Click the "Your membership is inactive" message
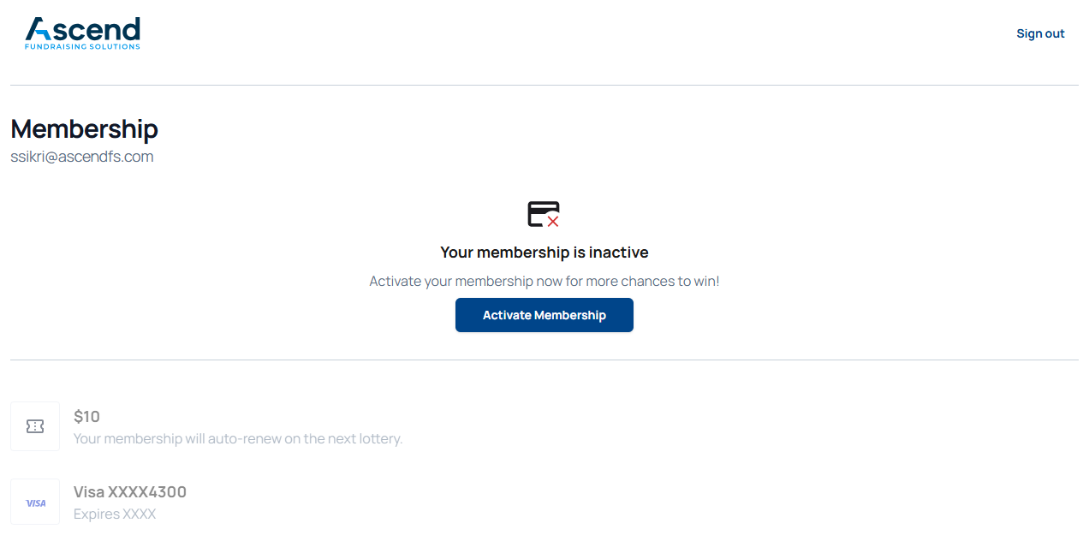The image size is (1089, 547). point(544,253)
